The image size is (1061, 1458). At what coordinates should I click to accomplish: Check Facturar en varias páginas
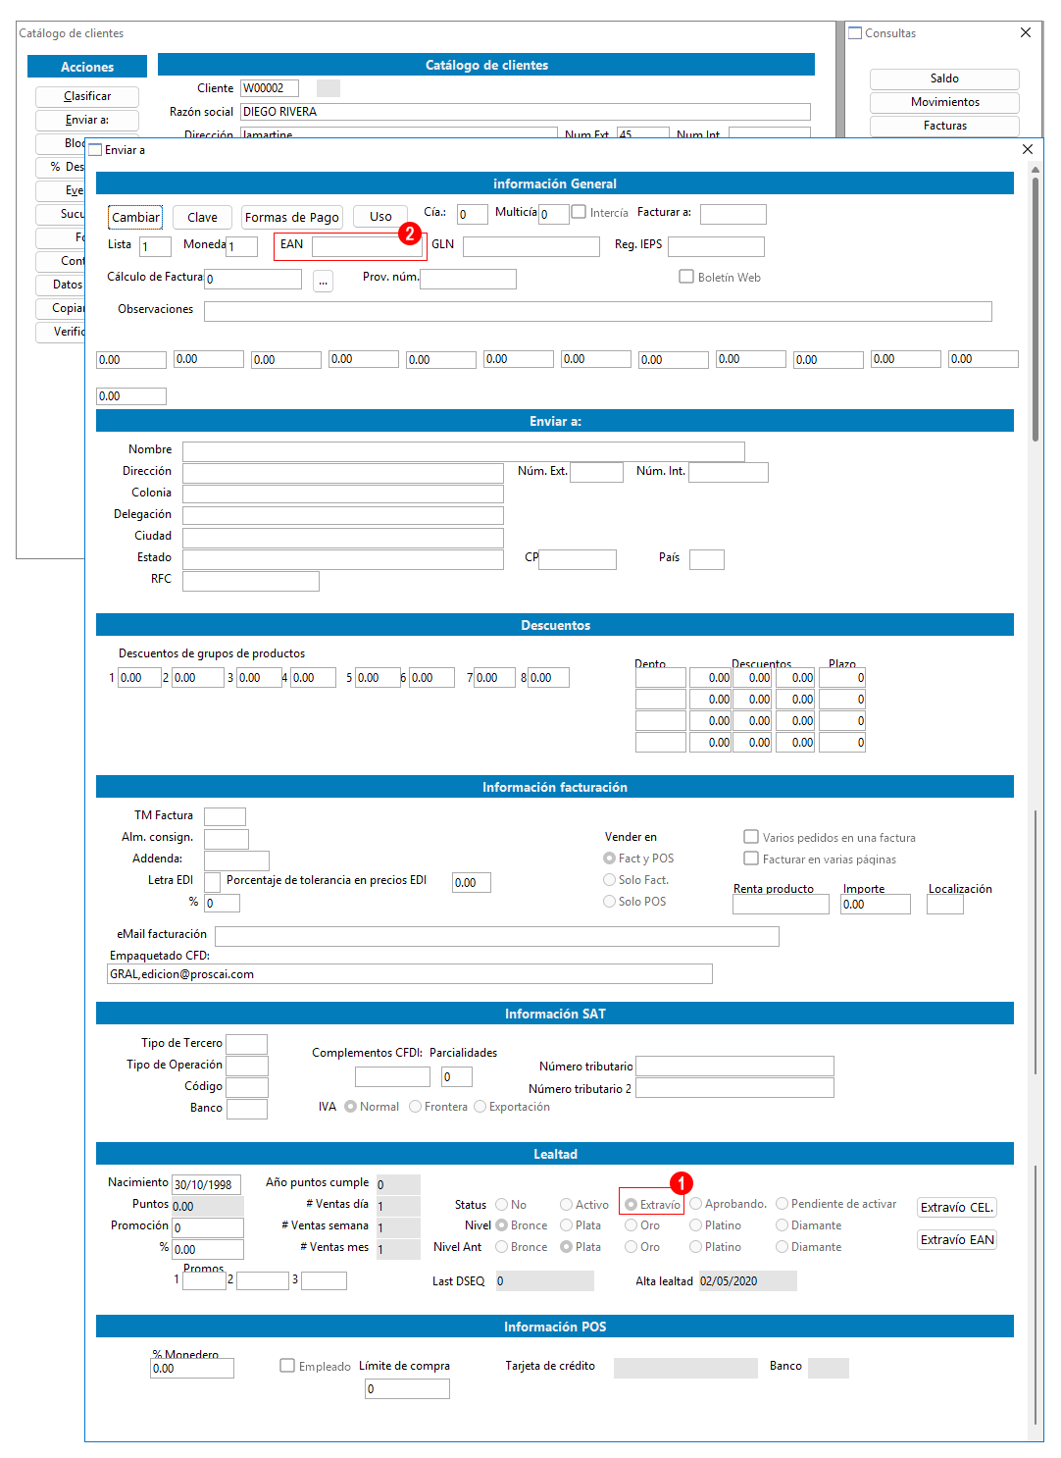[x=751, y=859]
